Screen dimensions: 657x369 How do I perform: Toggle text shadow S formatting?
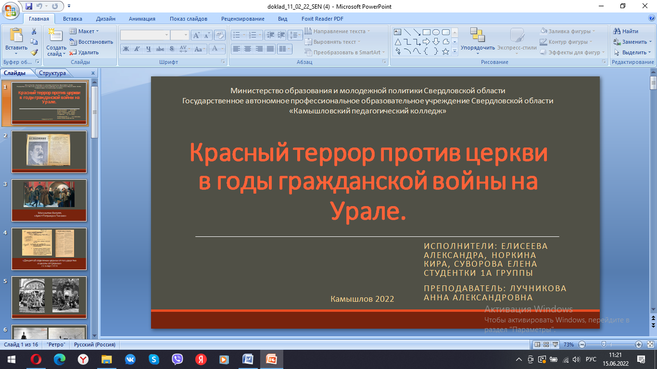(171, 49)
